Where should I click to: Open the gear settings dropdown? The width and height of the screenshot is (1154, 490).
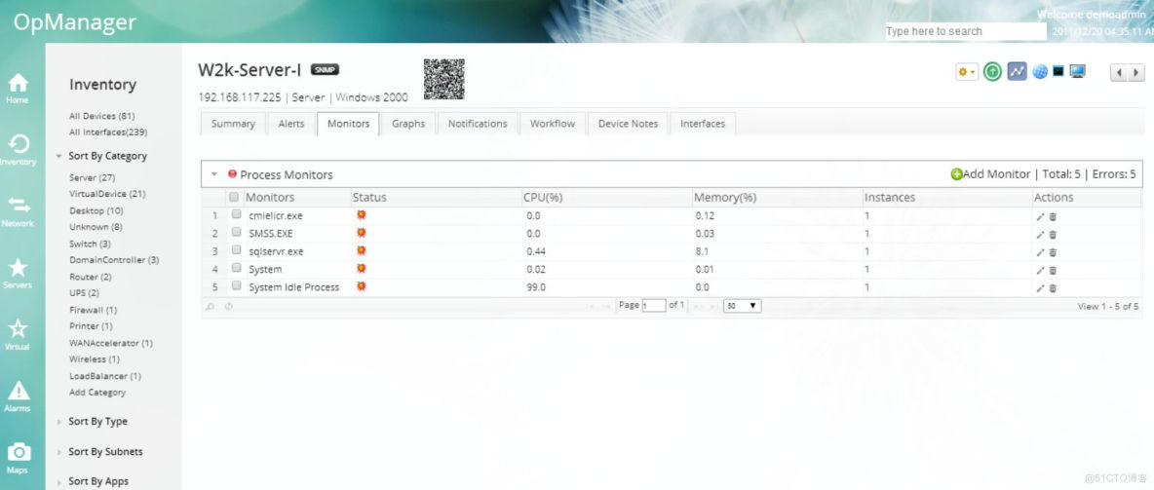tap(966, 72)
